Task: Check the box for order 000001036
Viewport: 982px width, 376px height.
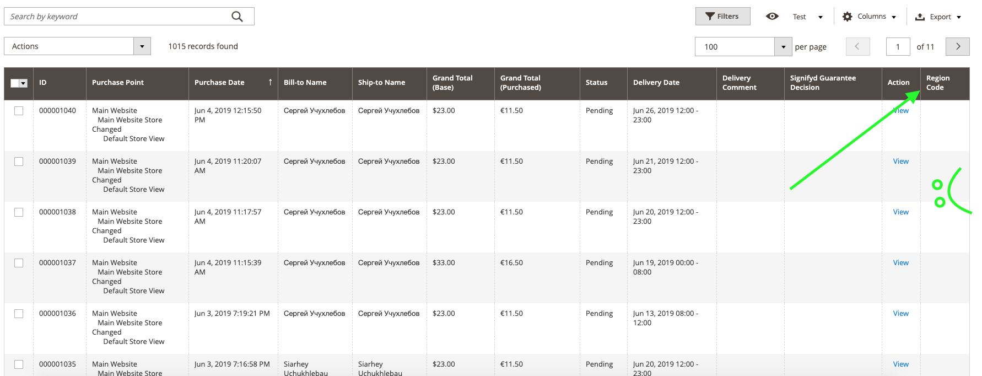Action: pyautogui.click(x=19, y=314)
